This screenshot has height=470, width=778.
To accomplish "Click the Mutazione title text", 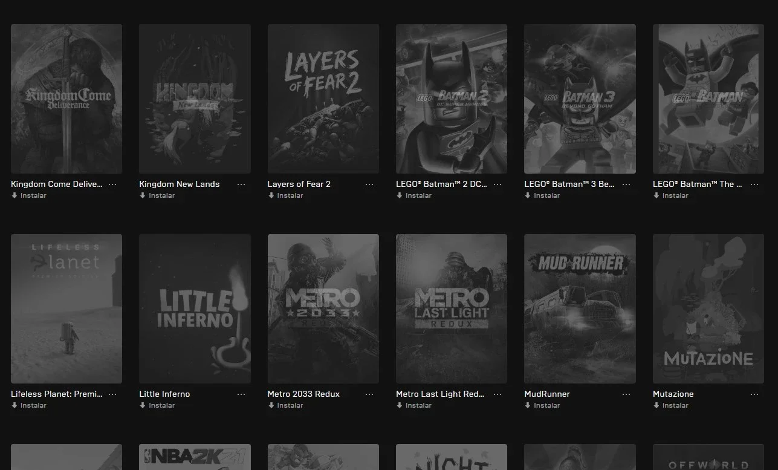I will 673,394.
